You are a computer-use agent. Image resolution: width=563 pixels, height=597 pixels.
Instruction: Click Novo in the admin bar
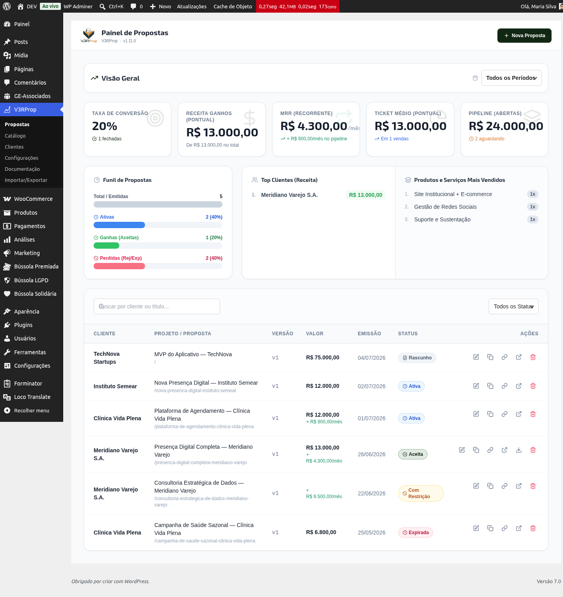pyautogui.click(x=160, y=6)
